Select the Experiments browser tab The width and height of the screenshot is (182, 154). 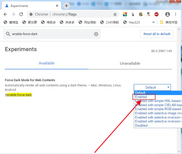click(x=31, y=6)
